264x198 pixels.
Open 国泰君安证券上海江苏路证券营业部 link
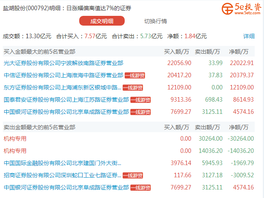(x=66, y=100)
